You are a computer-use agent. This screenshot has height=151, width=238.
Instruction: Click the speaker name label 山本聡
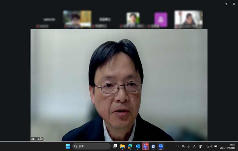pyautogui.click(x=39, y=139)
